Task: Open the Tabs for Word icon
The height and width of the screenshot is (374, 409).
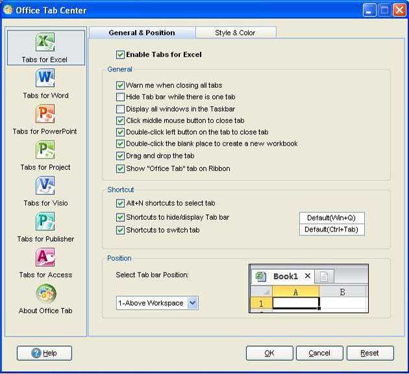Action: pos(45,77)
